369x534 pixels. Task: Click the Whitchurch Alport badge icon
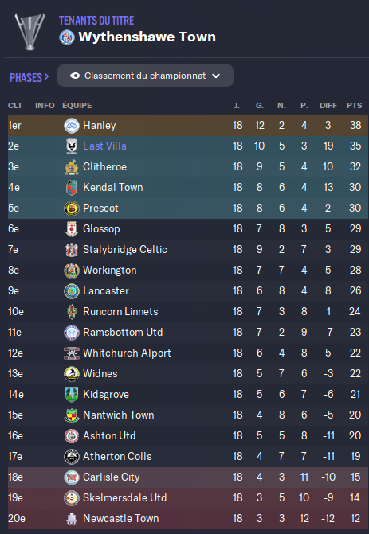(72, 353)
